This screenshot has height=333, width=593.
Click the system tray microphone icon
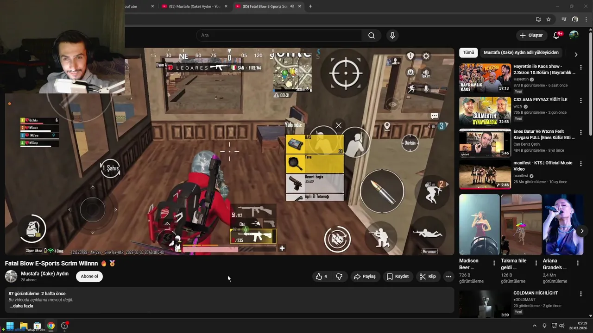coord(544,326)
